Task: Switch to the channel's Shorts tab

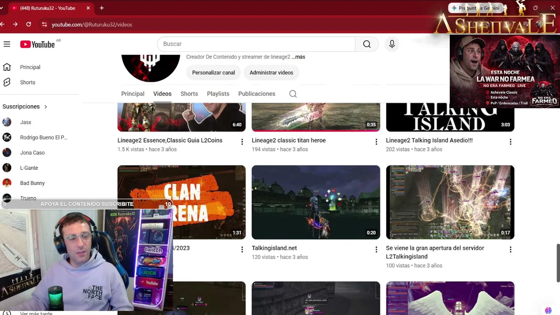Action: click(189, 94)
